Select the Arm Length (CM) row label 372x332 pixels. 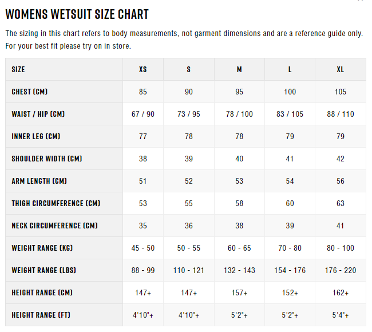tap(39, 181)
